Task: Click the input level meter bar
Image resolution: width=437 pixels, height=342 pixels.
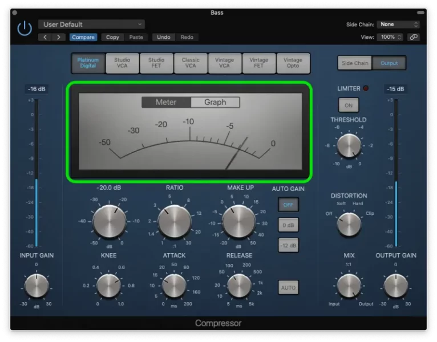Action: 37,173
